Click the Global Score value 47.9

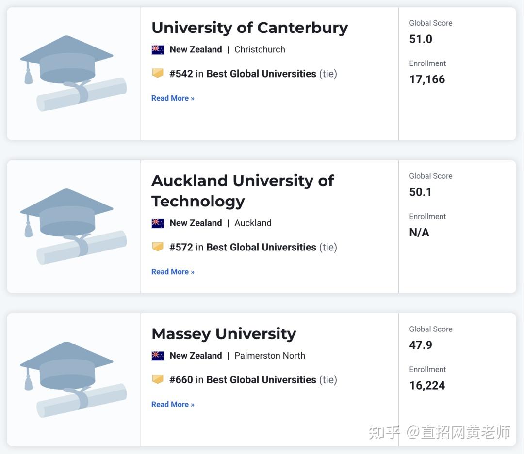[421, 345]
